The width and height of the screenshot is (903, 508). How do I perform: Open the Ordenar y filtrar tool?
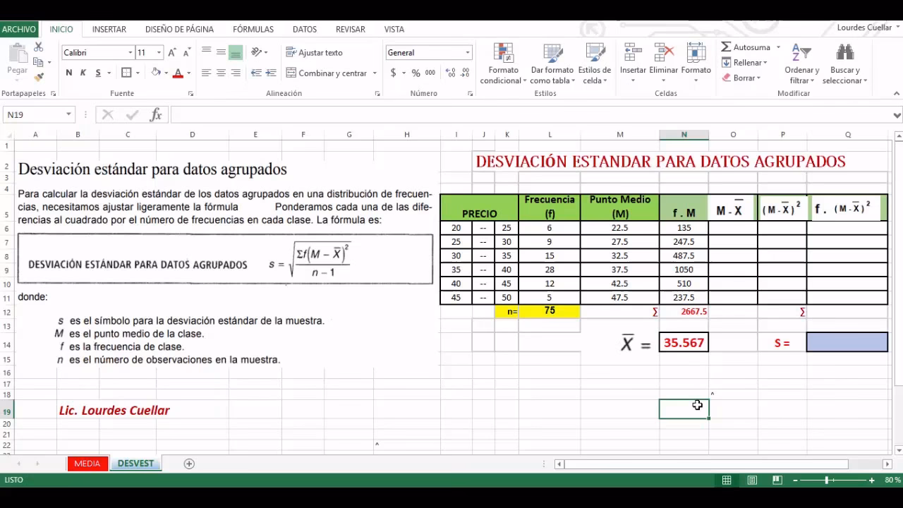pyautogui.click(x=801, y=62)
